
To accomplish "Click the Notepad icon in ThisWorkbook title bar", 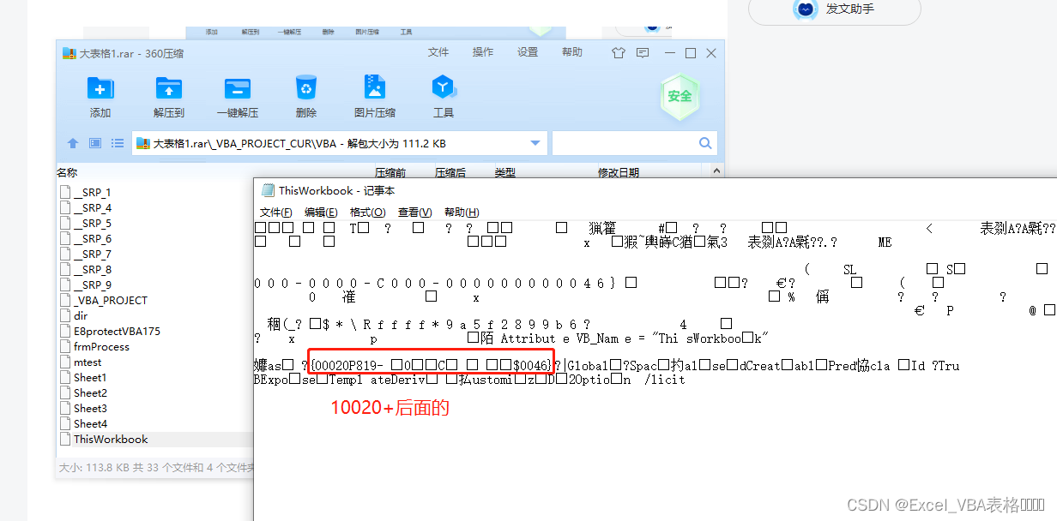I will coord(268,190).
